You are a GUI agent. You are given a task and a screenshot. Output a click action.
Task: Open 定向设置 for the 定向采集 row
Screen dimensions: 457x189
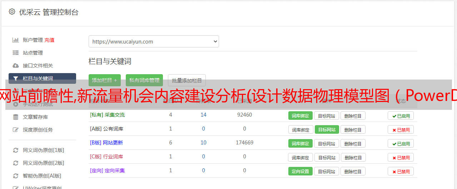(300, 171)
